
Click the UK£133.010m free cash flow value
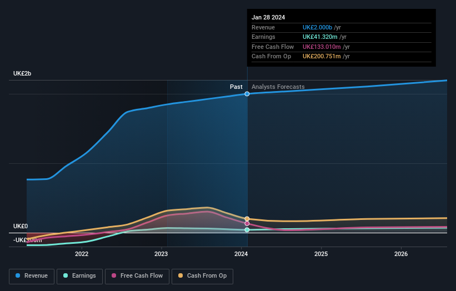tap(322, 47)
